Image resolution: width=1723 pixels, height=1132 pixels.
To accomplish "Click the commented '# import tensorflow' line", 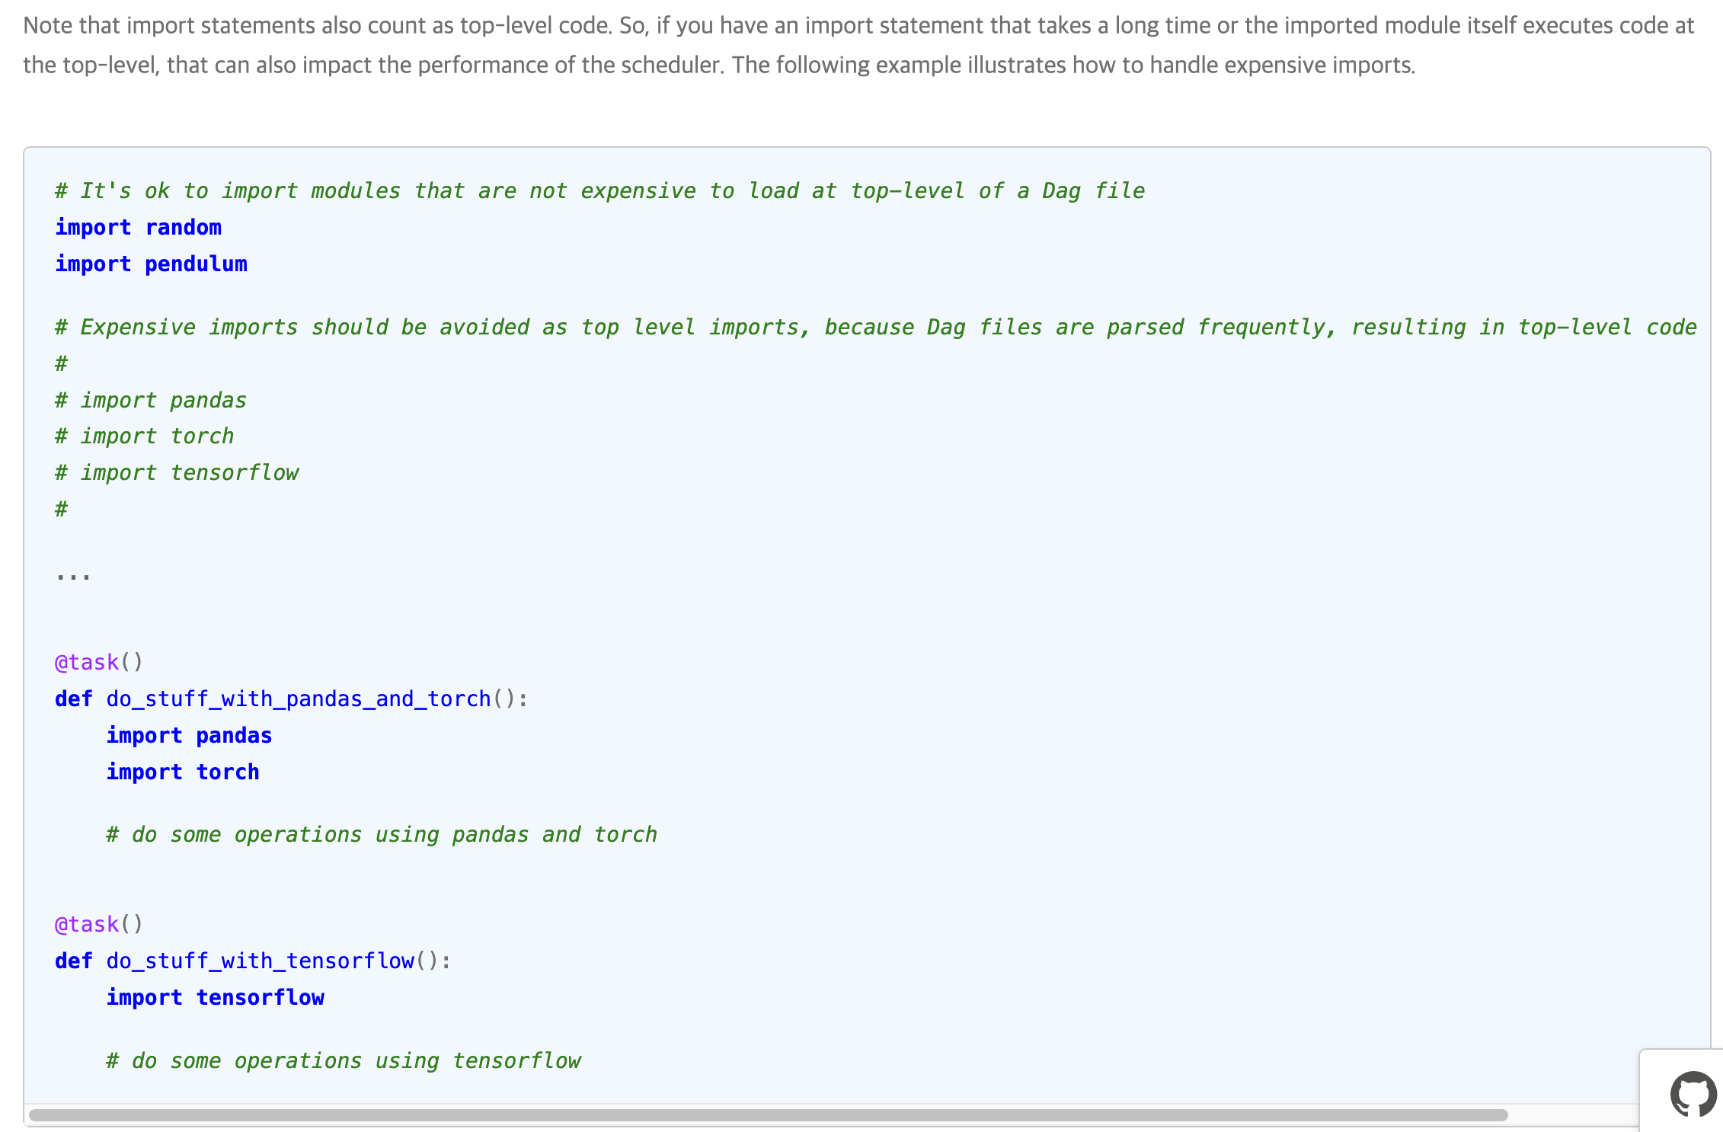I will (x=177, y=472).
